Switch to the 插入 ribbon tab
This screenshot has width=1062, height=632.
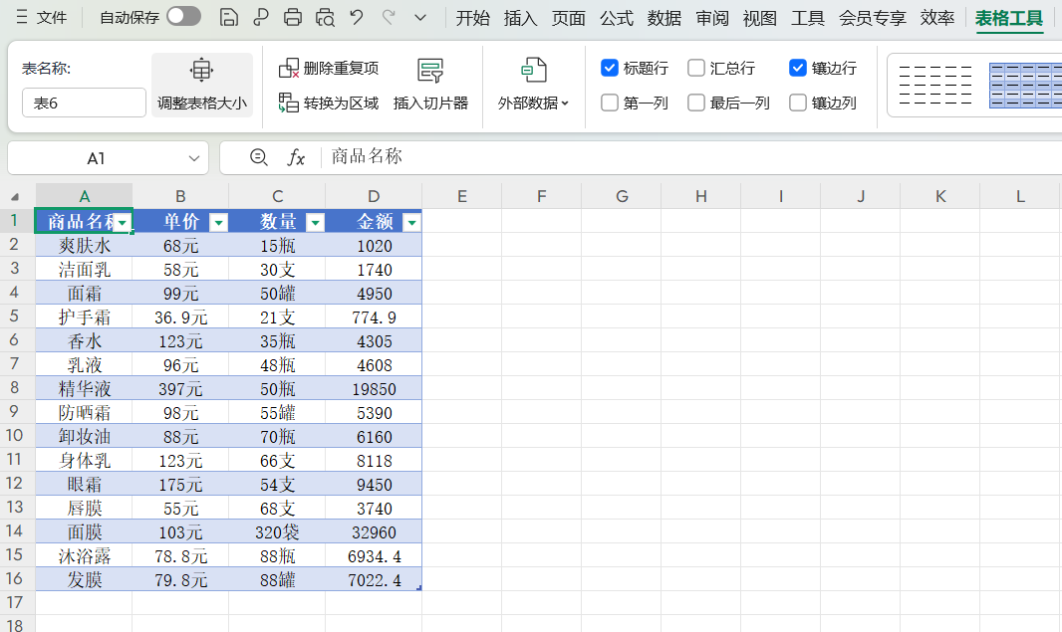(x=519, y=17)
